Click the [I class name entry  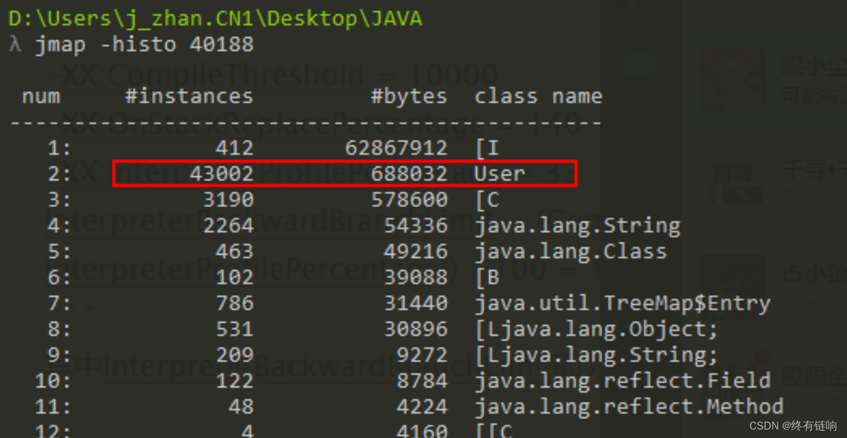pos(487,148)
